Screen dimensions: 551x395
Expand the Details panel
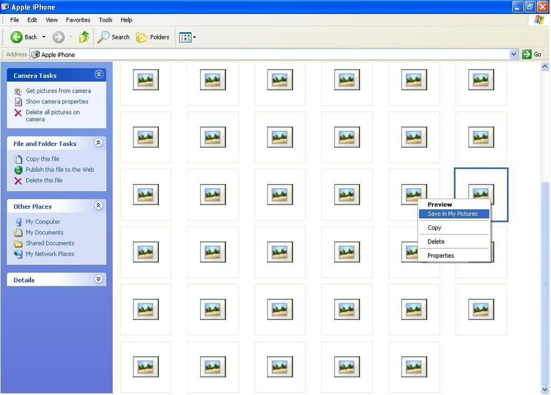click(x=98, y=279)
